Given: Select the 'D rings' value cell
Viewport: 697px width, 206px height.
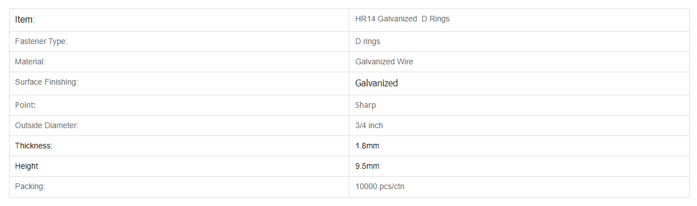Looking at the screenshot, I should [519, 41].
